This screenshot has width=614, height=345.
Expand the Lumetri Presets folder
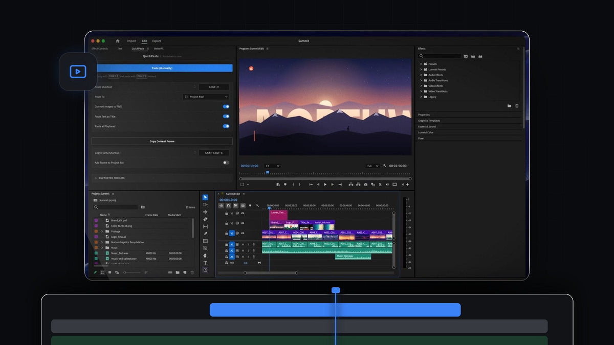[421, 70]
